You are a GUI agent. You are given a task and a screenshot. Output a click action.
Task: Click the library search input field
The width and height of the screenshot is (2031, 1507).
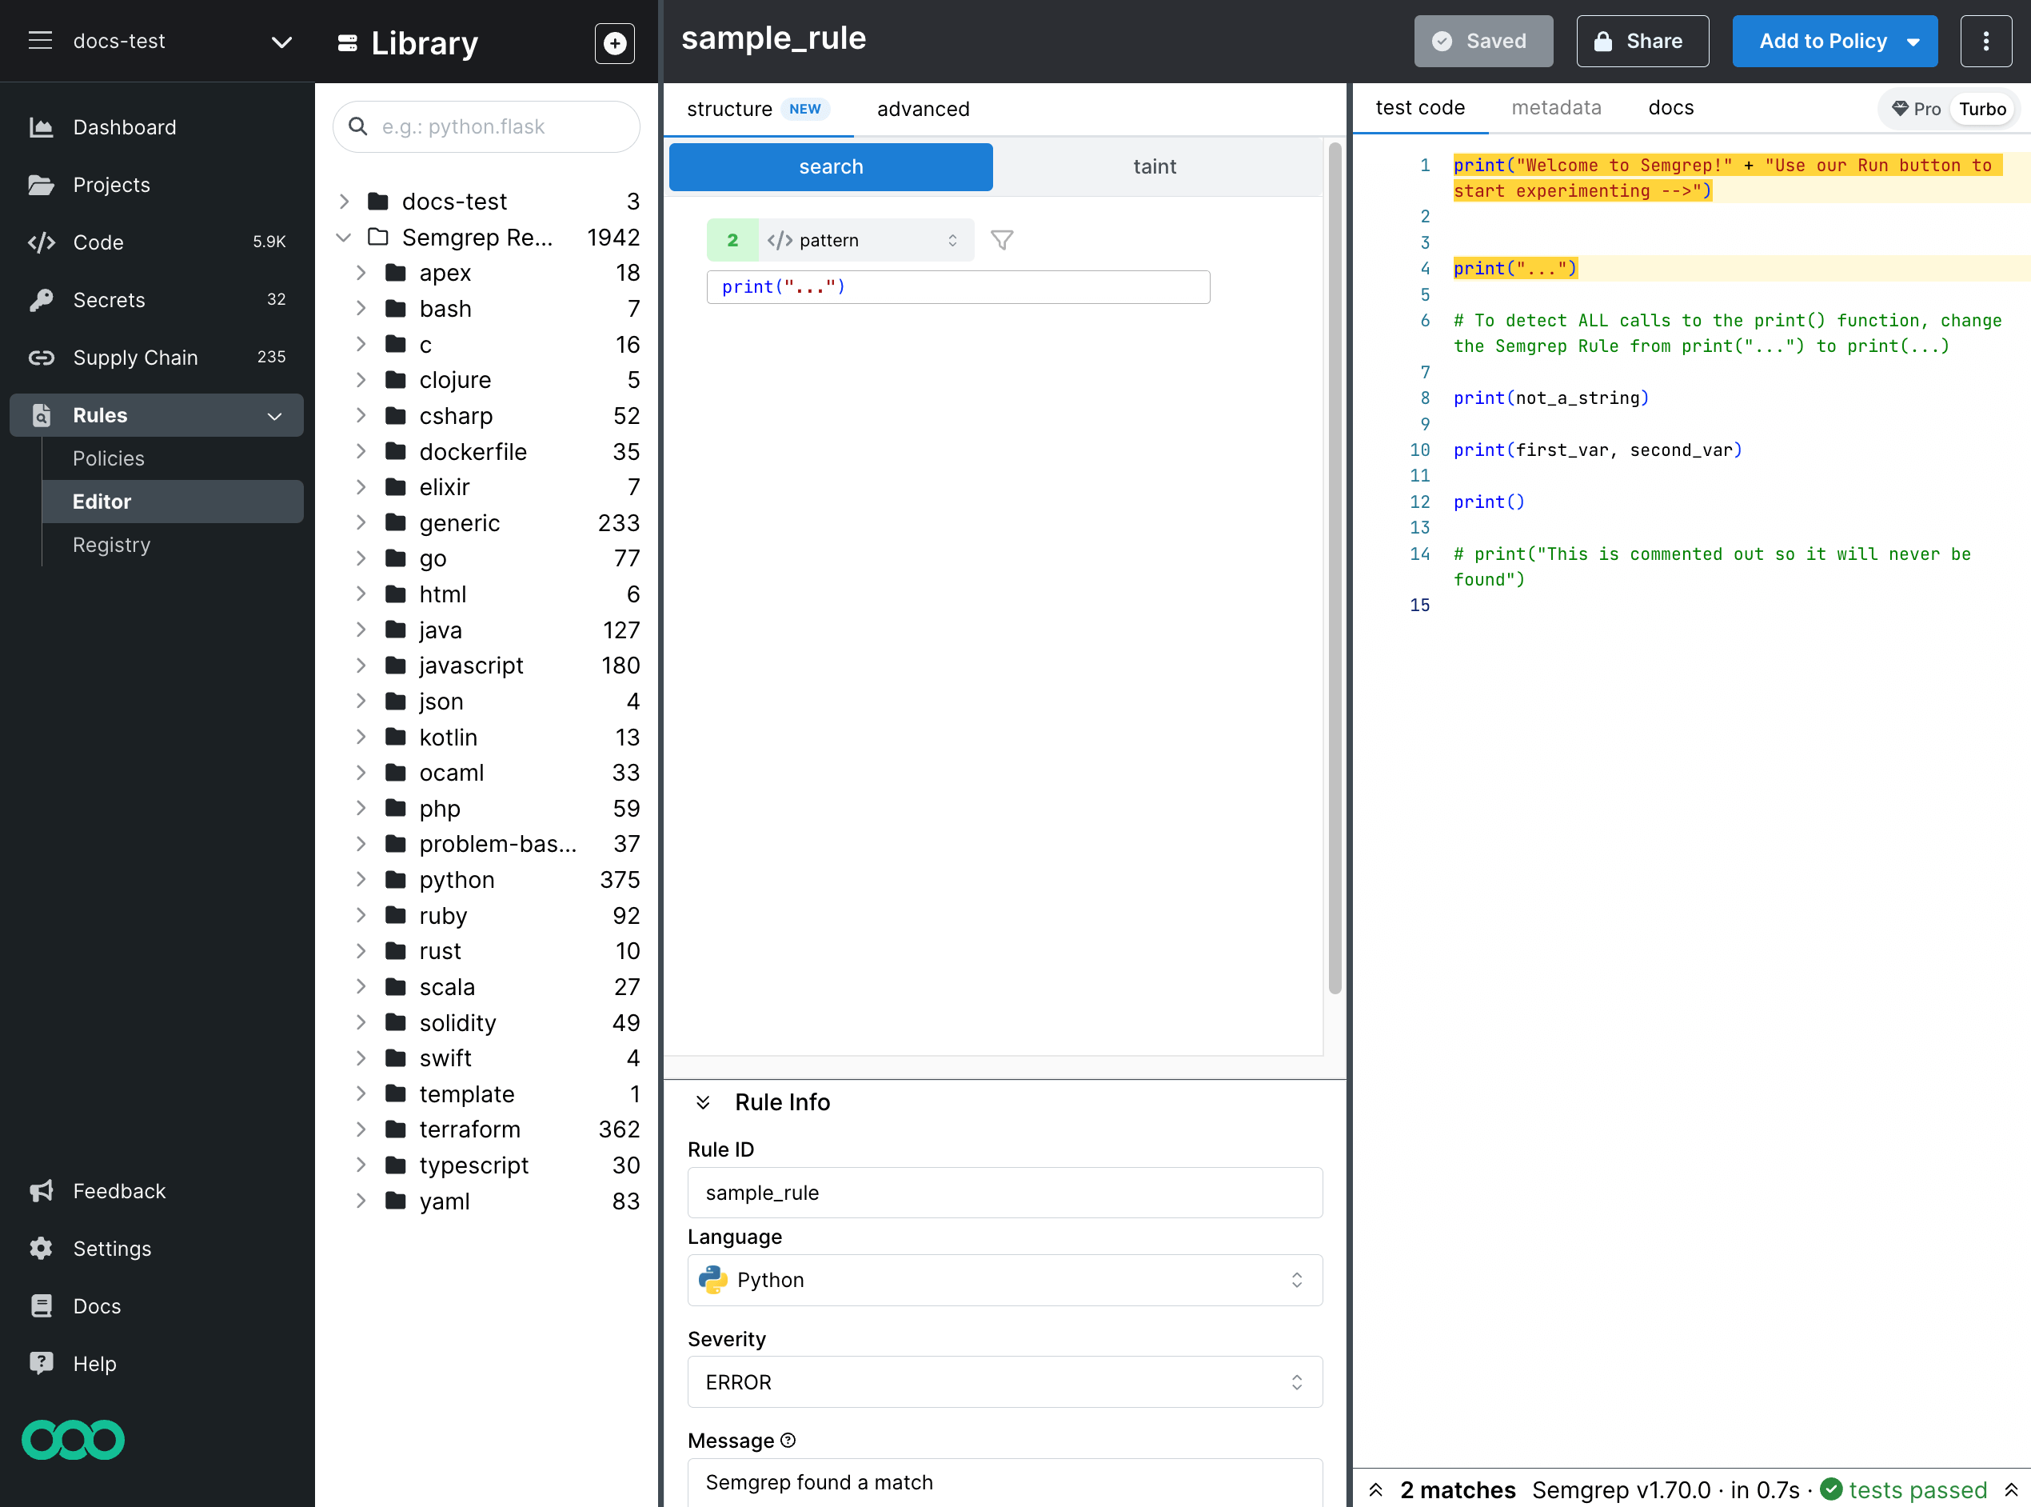click(500, 127)
